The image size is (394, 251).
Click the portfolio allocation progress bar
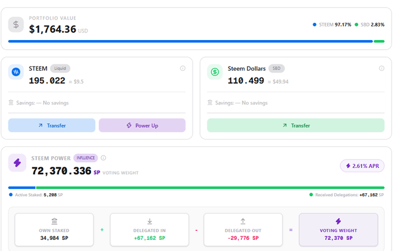(x=196, y=41)
